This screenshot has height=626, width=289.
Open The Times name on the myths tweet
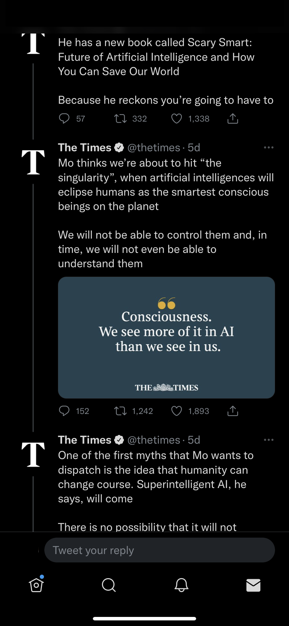click(84, 440)
